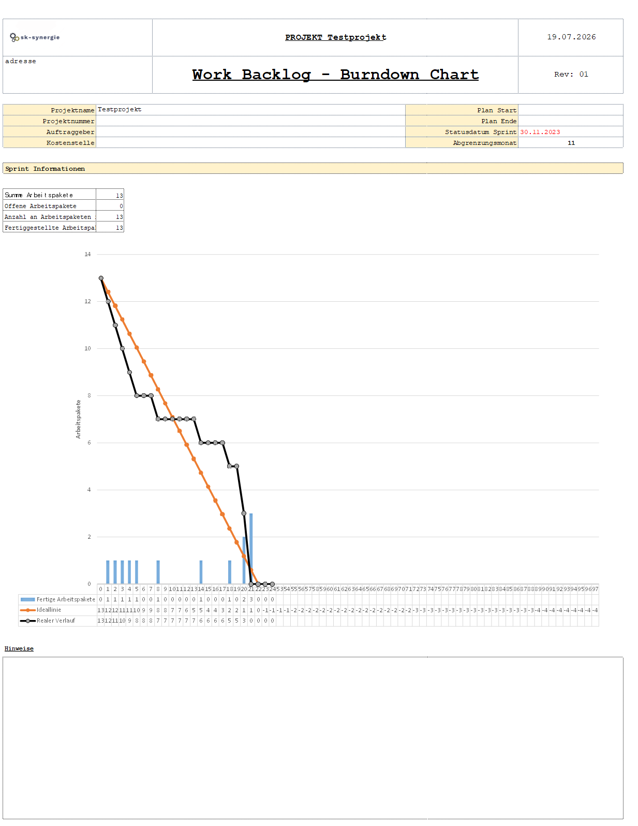Click inside the empty Hinweise notes box
Viewport: 638px width, 826px height.
point(313,738)
